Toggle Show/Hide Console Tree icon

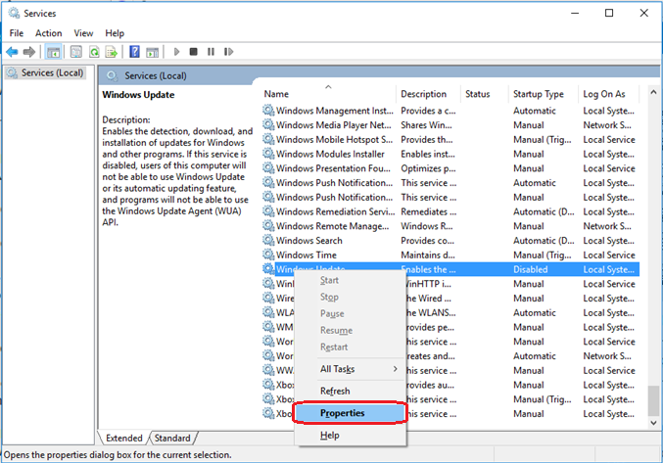[53, 52]
